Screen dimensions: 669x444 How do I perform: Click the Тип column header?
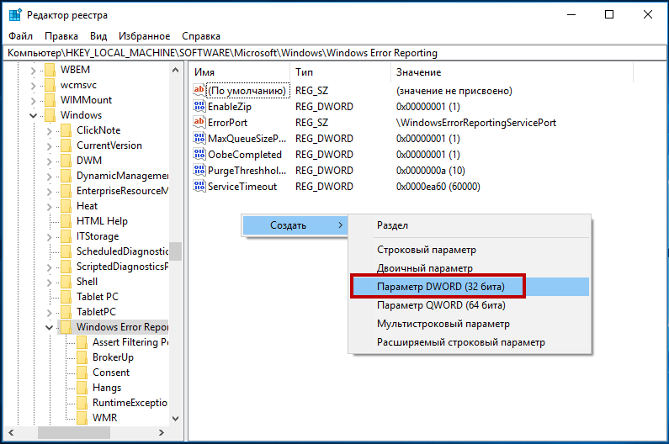coord(341,72)
